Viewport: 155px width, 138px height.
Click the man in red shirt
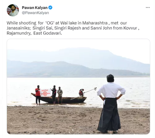(38, 95)
